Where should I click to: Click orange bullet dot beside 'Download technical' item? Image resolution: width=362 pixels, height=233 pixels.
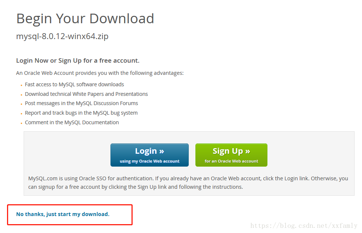[x=21, y=95]
